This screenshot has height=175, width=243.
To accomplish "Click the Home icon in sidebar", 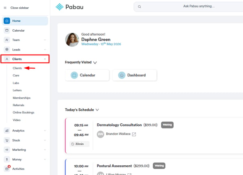I will click(x=7, y=21).
